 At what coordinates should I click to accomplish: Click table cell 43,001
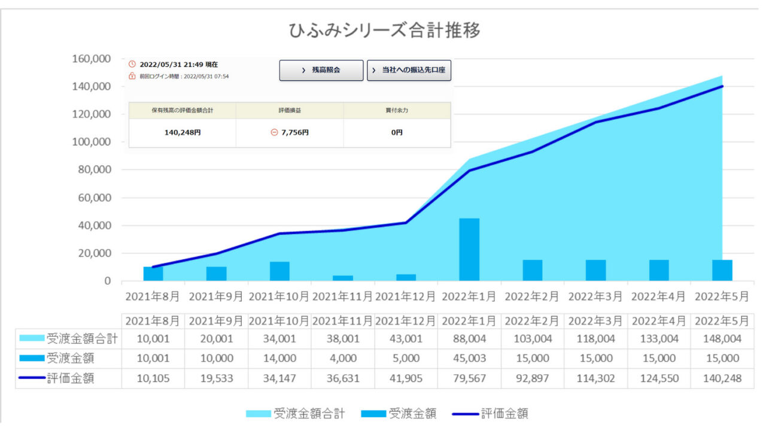click(406, 339)
